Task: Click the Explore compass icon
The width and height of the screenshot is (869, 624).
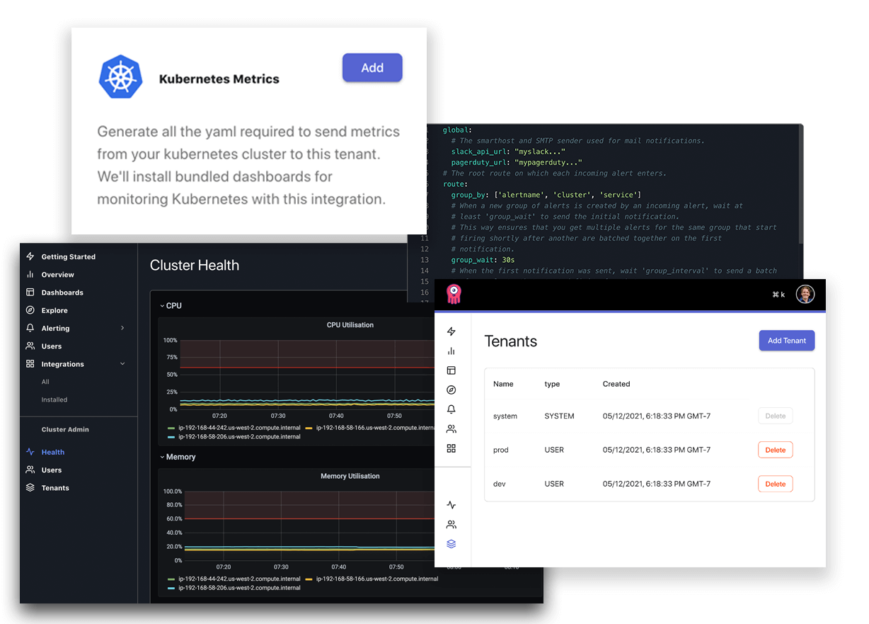Action: tap(30, 310)
